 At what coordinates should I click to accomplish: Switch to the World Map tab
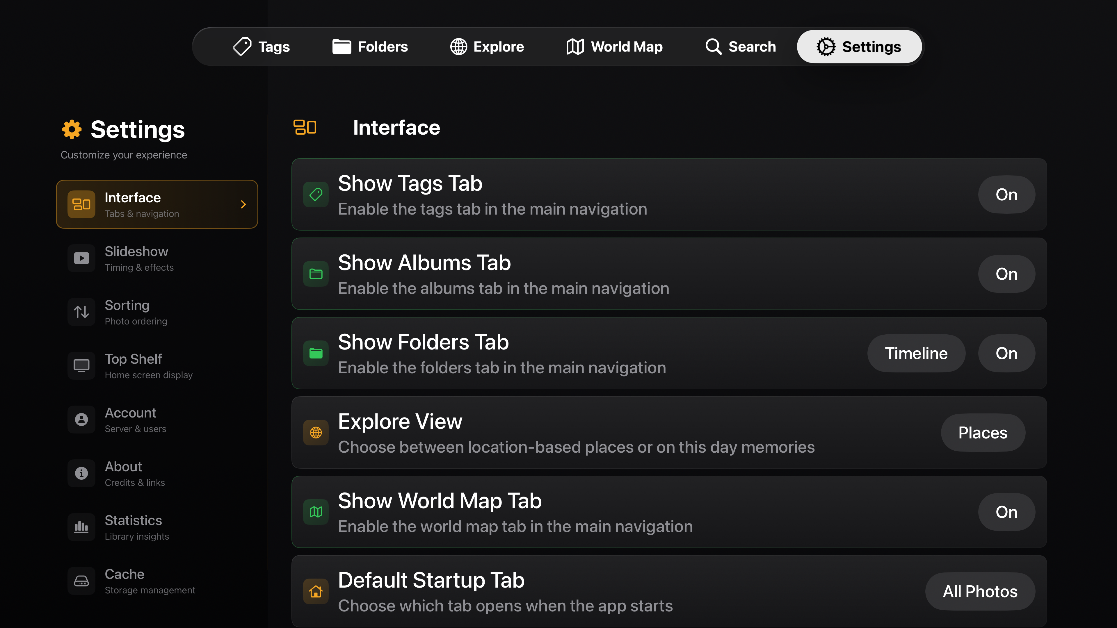[x=615, y=47]
